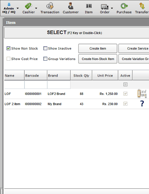Click Create Variation Group button
The width and height of the screenshot is (149, 194).
point(134,59)
